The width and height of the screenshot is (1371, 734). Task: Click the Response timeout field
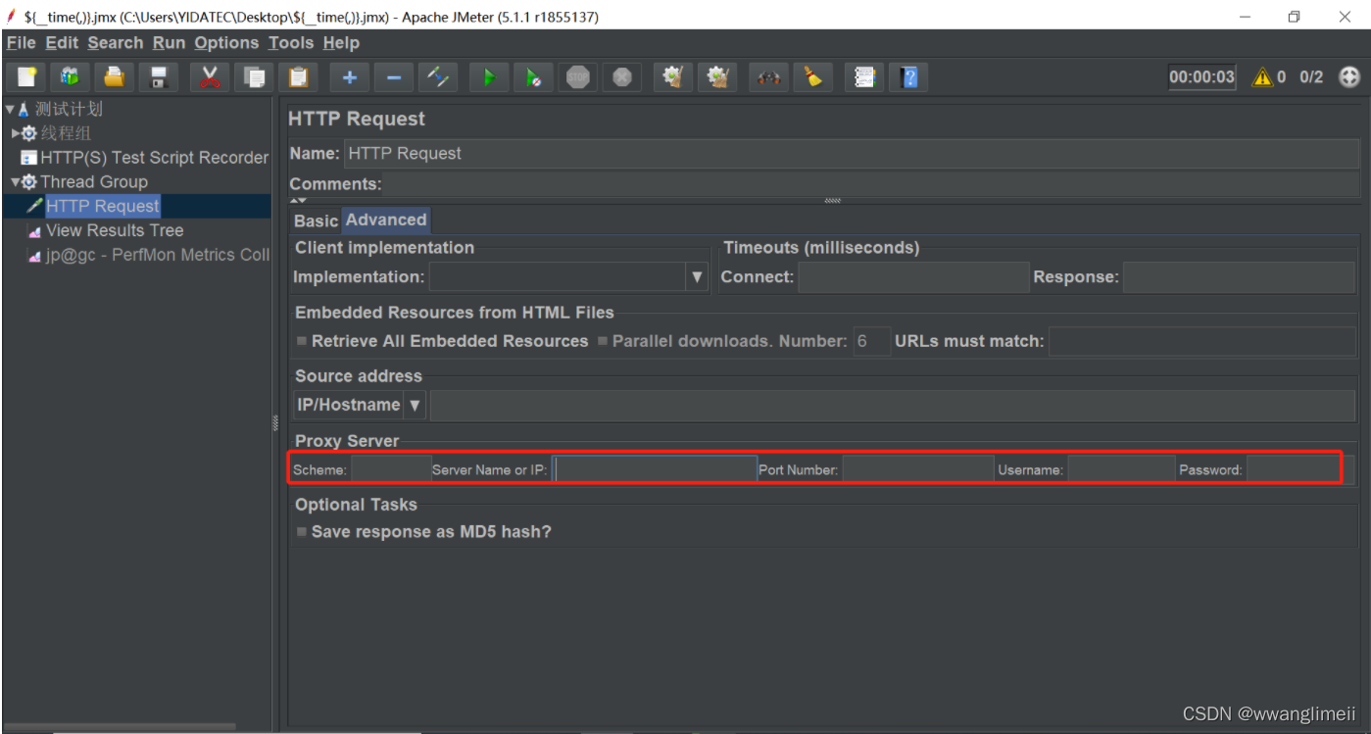pyautogui.click(x=1240, y=277)
